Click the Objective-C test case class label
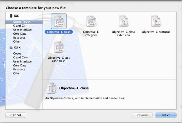Screen dimensions: 182x123 (59, 59)
